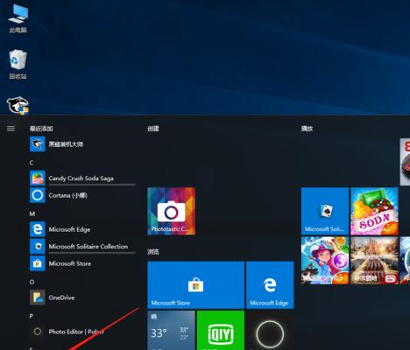Click the Cortana circle icon in app list

pos(38,195)
